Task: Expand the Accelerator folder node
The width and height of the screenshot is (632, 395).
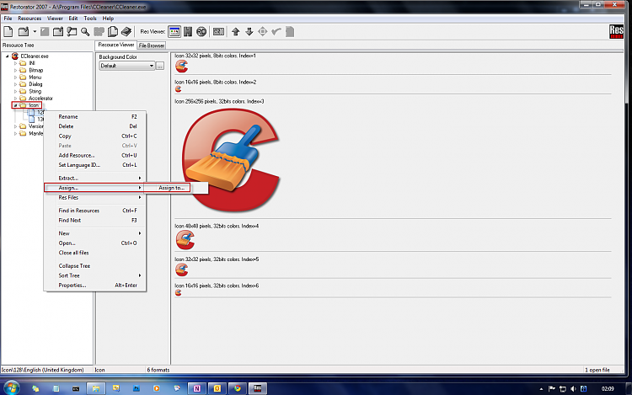Action: (16, 99)
